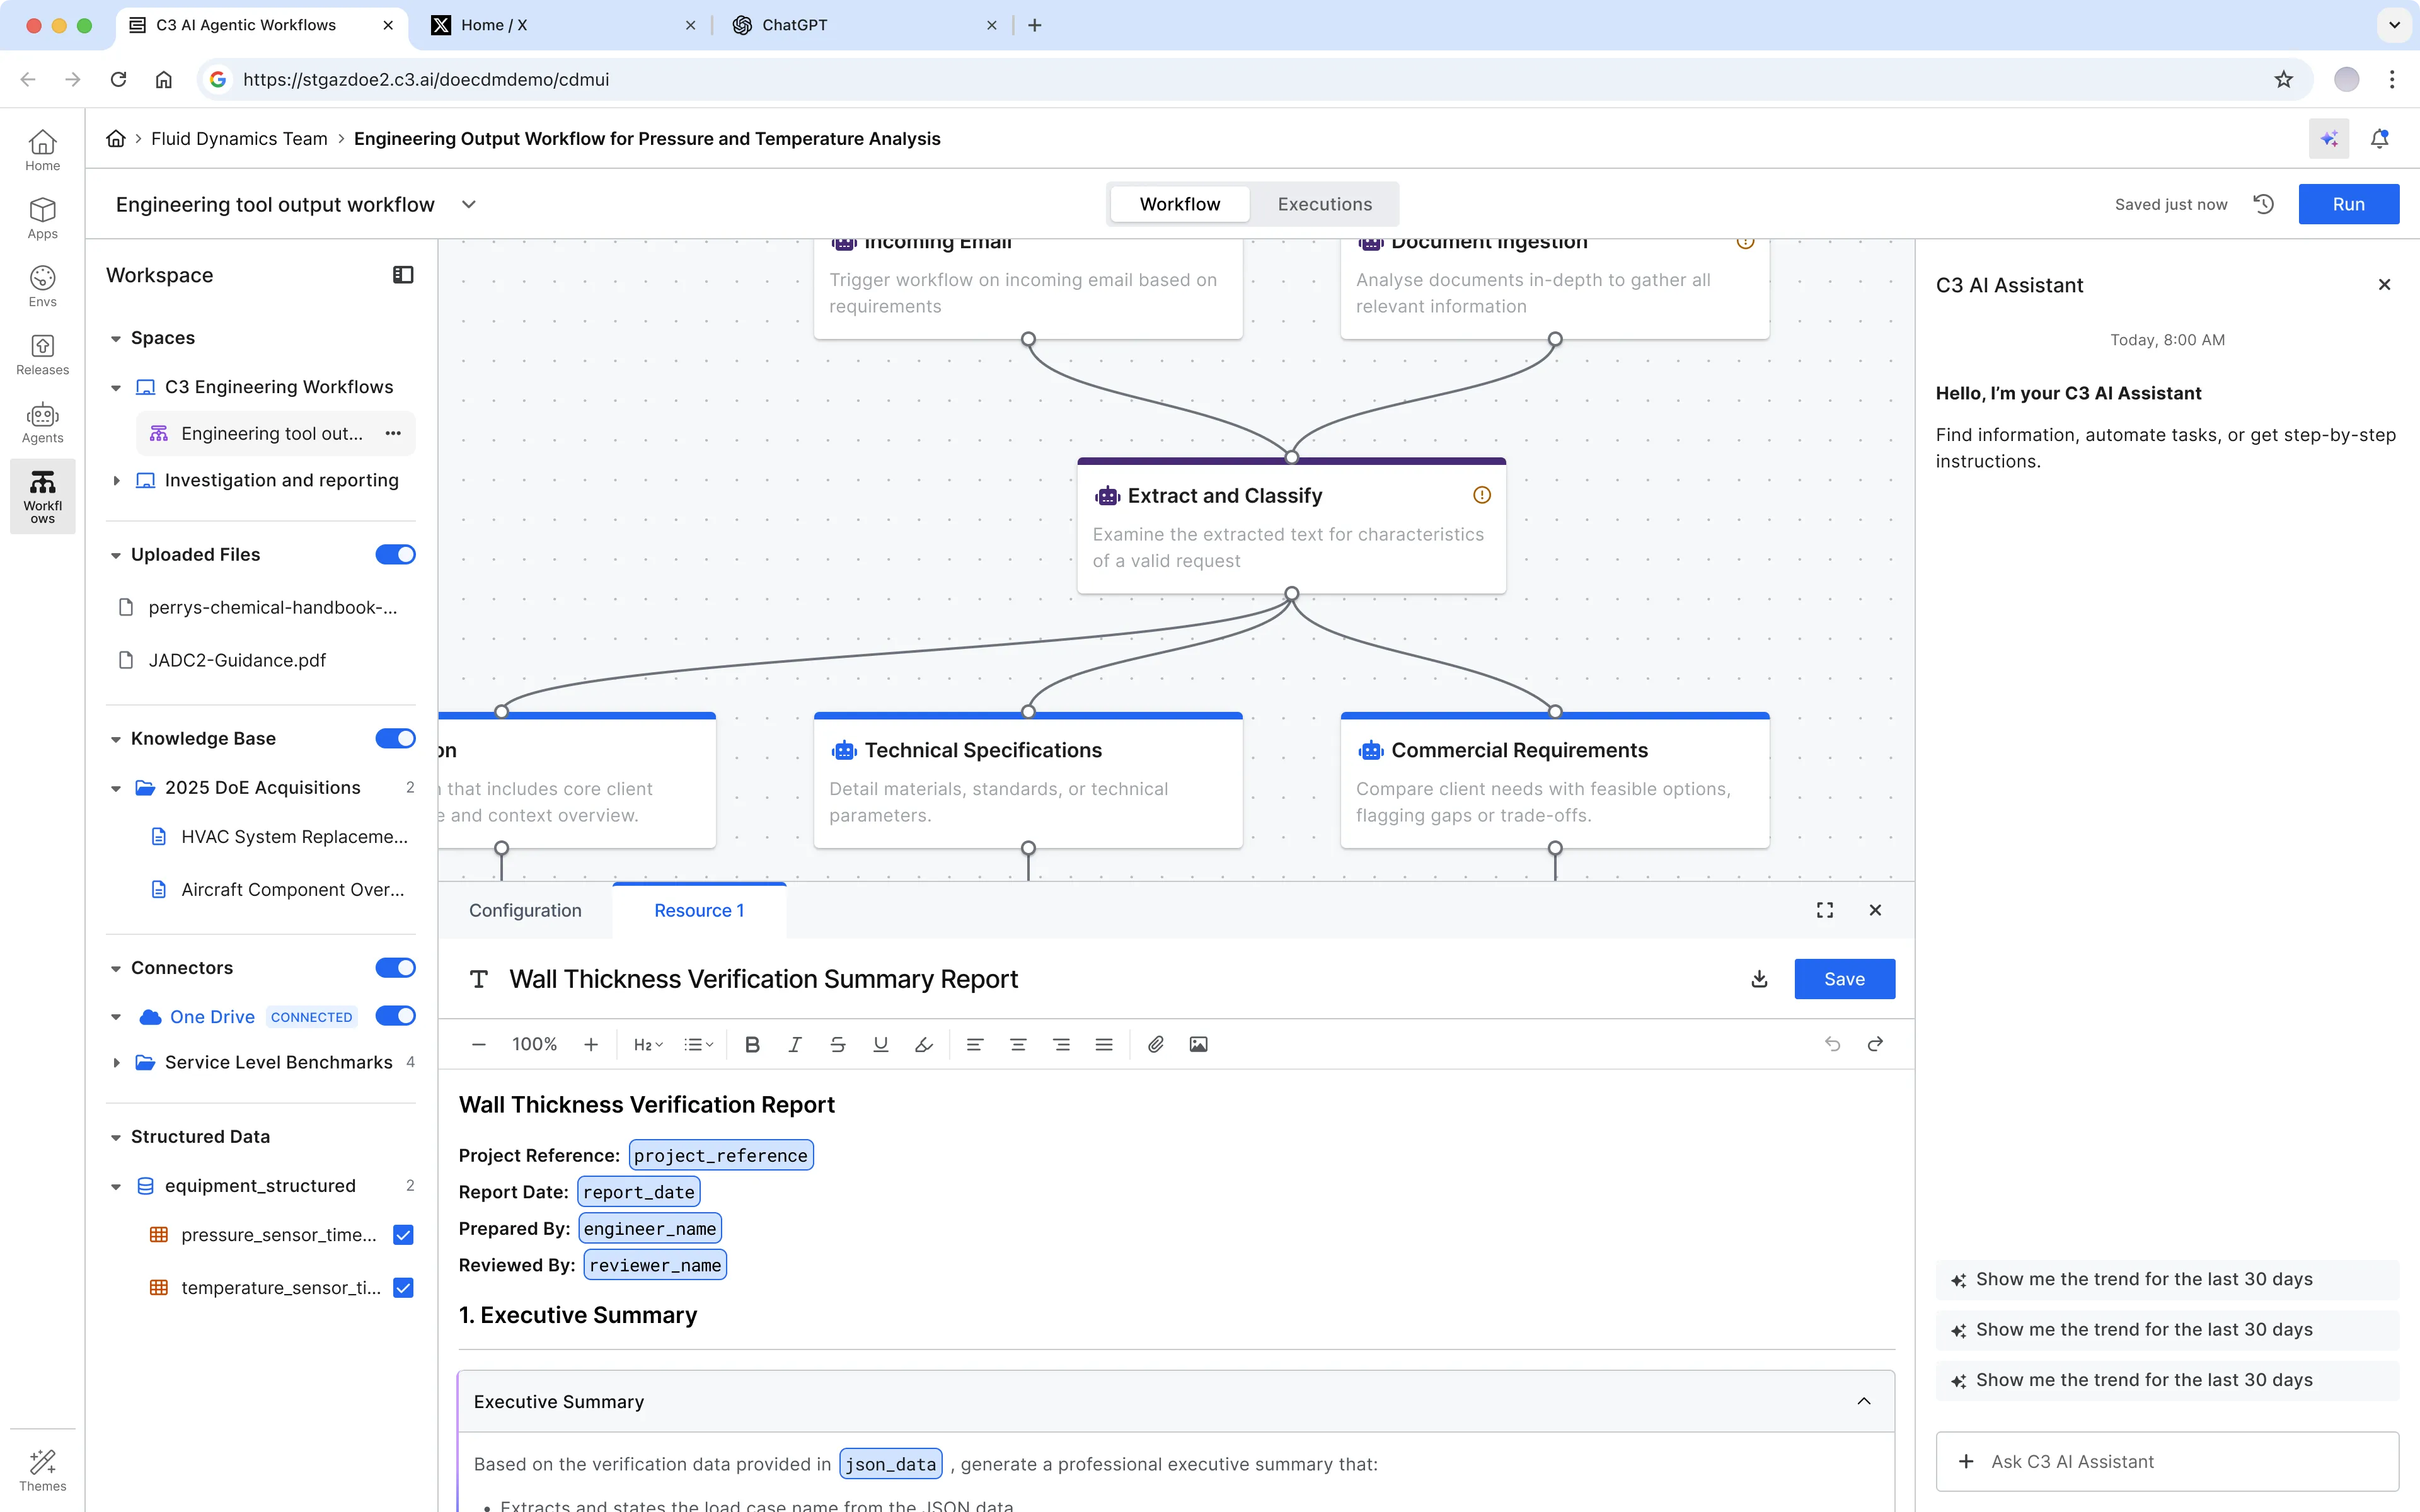
Task: Redo the last edit
Action: click(x=1875, y=1044)
